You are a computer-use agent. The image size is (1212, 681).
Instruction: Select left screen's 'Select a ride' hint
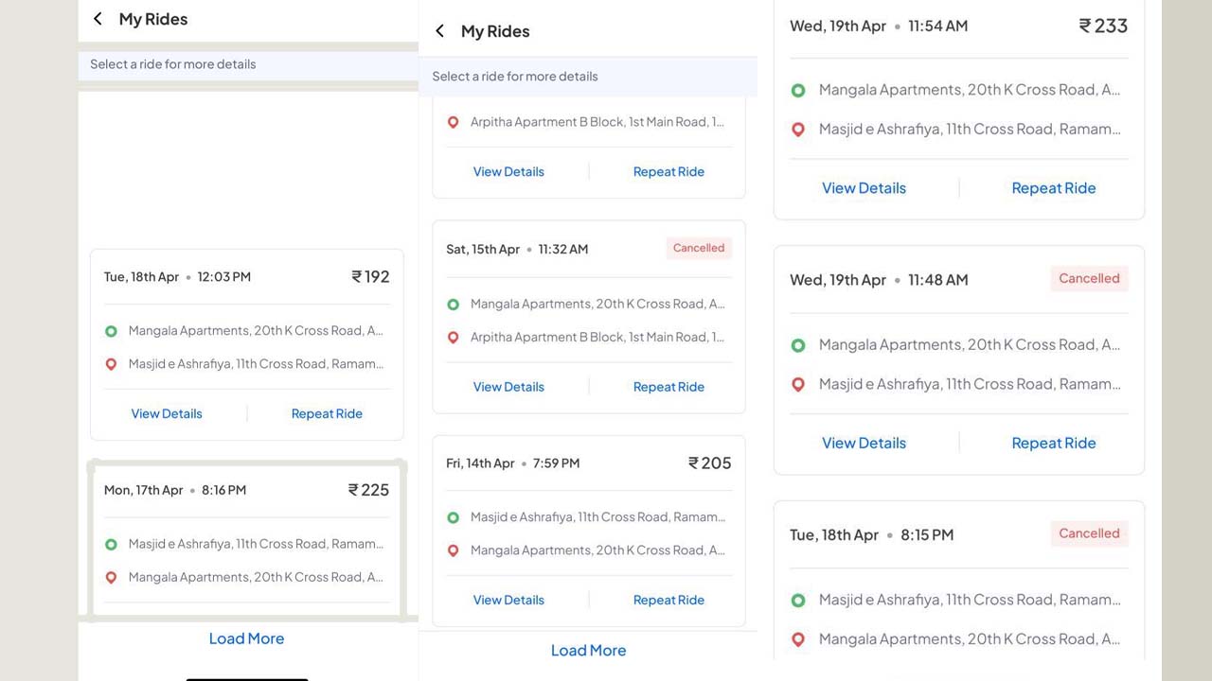(172, 64)
